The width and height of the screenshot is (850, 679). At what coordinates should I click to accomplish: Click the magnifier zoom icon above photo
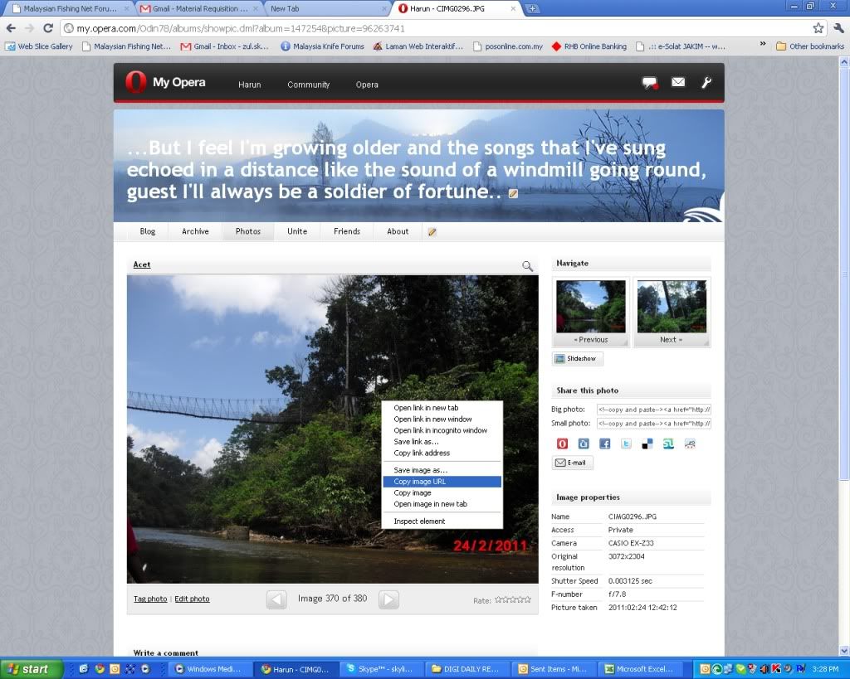pyautogui.click(x=527, y=266)
